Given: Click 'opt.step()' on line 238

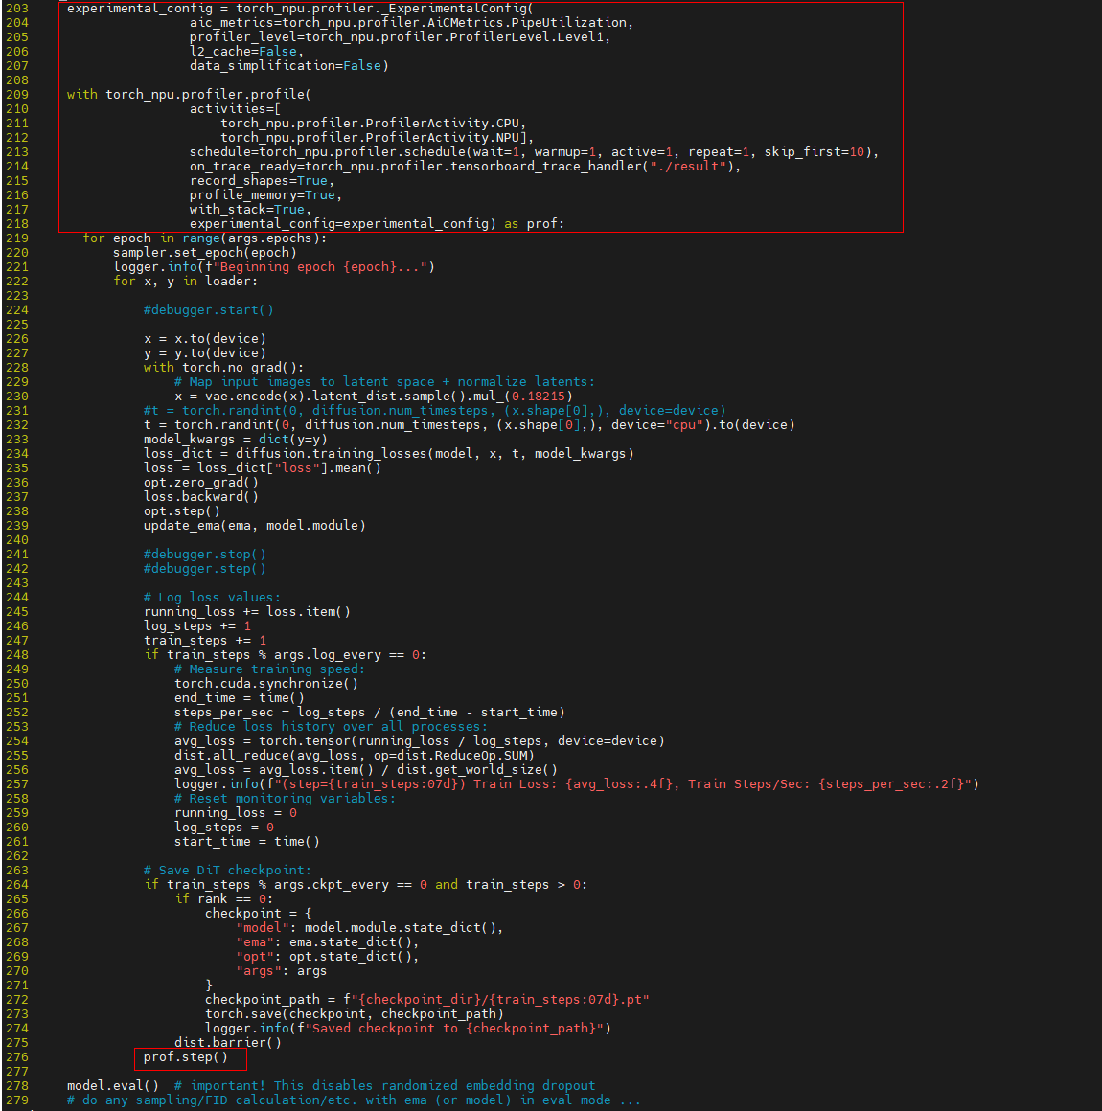Looking at the screenshot, I should tap(181, 510).
